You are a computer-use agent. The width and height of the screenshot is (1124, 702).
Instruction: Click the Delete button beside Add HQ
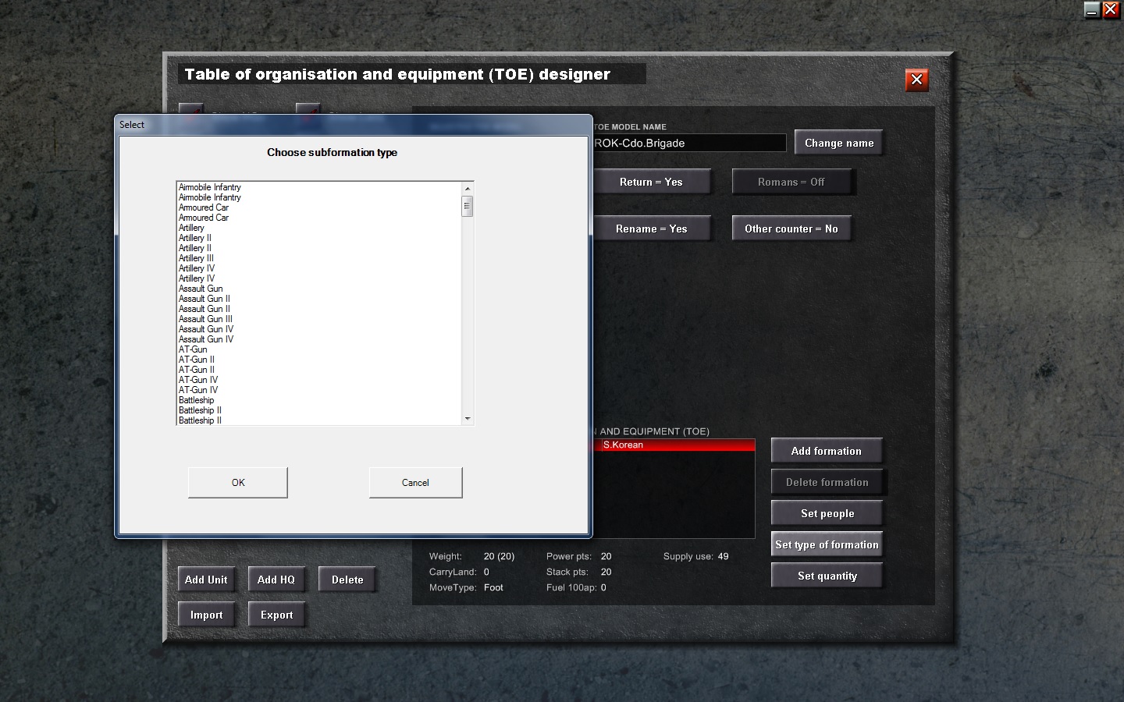(347, 580)
